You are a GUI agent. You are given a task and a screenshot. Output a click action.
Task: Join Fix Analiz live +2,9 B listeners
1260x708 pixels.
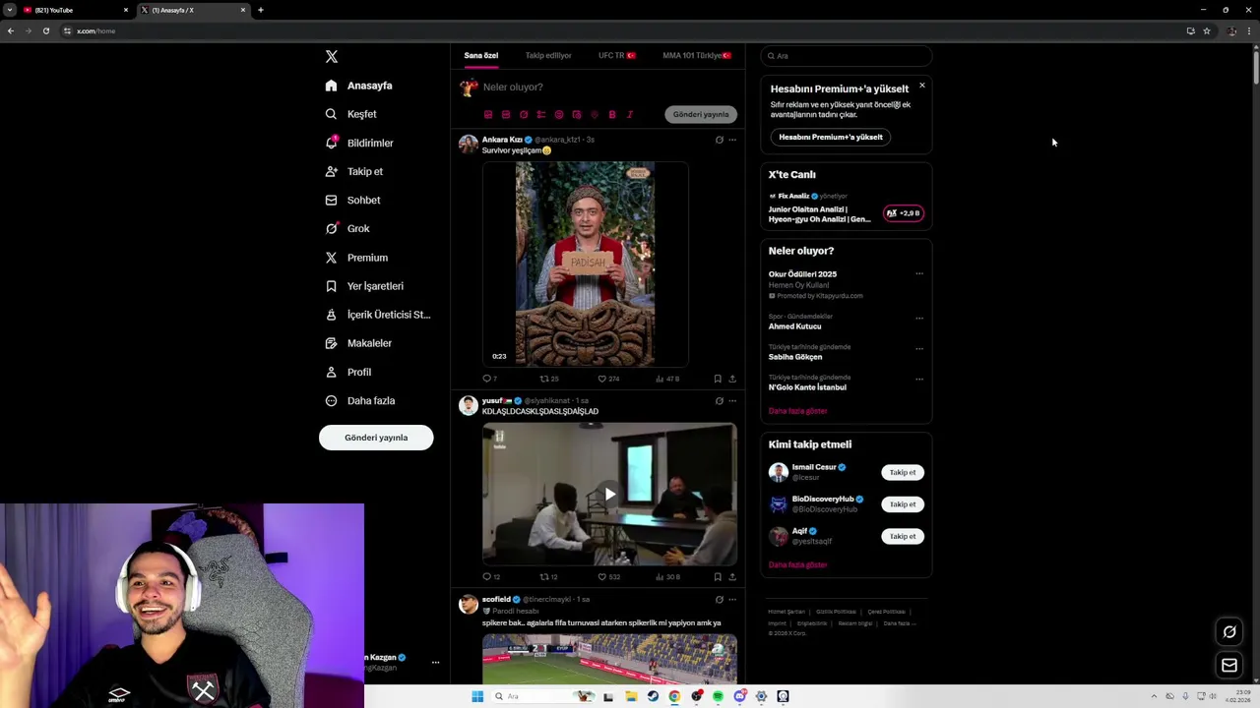click(904, 213)
